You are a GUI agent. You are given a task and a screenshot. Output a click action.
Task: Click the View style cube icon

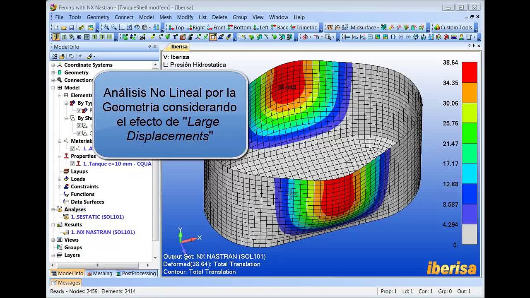pyautogui.click(x=145, y=27)
